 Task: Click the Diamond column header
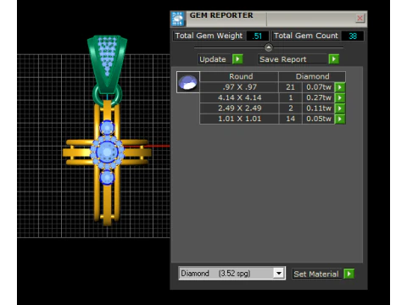pos(312,76)
